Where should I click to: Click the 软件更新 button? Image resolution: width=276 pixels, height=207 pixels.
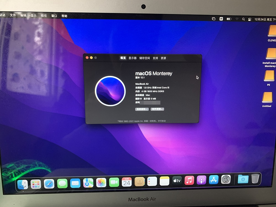tap(157, 109)
